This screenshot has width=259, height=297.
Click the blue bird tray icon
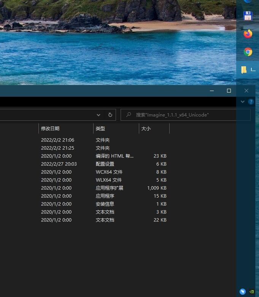coord(242,292)
